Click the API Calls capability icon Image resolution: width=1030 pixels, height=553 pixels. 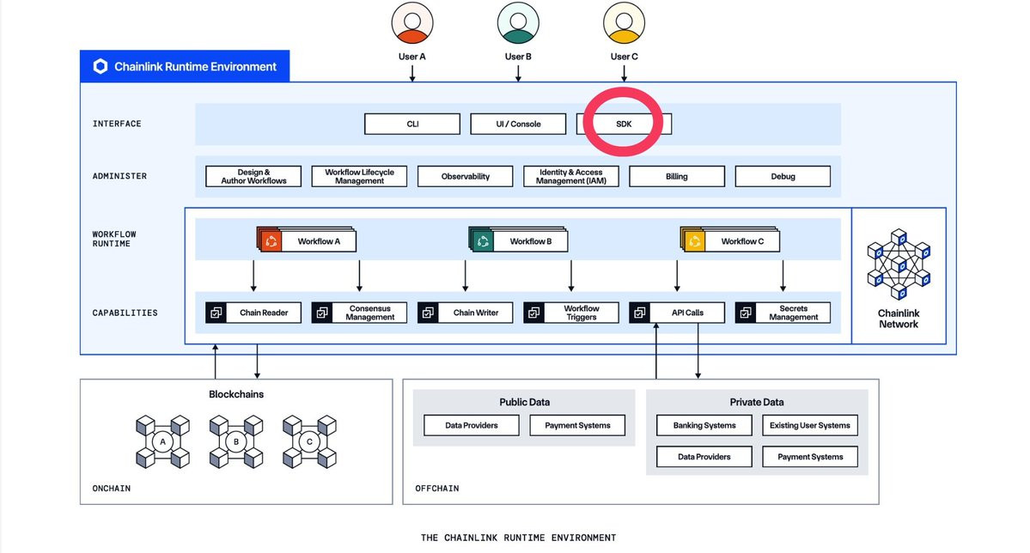point(640,313)
